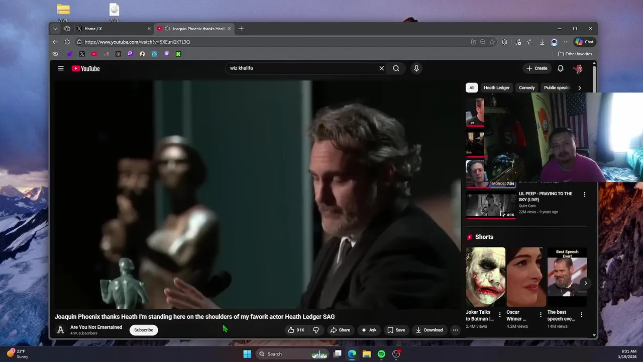Reload the page with the refresh icon
The width and height of the screenshot is (643, 362).
coord(67,42)
